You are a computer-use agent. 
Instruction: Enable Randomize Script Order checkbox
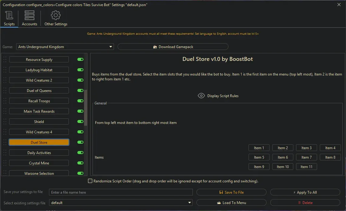[90, 181]
